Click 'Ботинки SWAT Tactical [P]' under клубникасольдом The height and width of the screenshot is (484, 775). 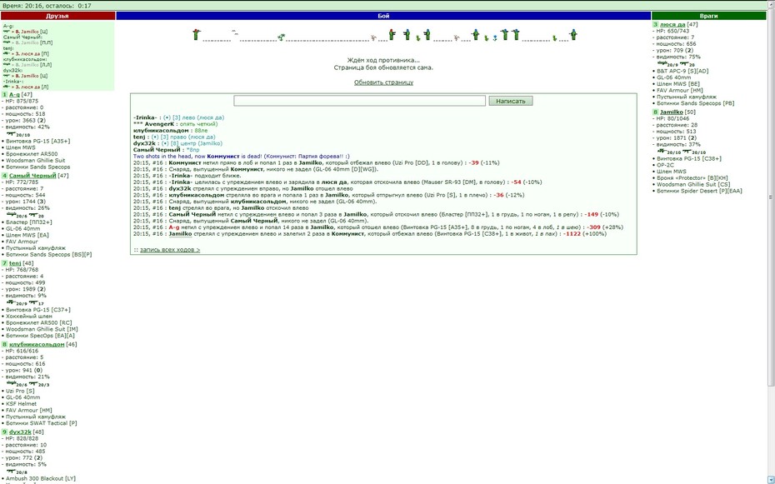42,423
